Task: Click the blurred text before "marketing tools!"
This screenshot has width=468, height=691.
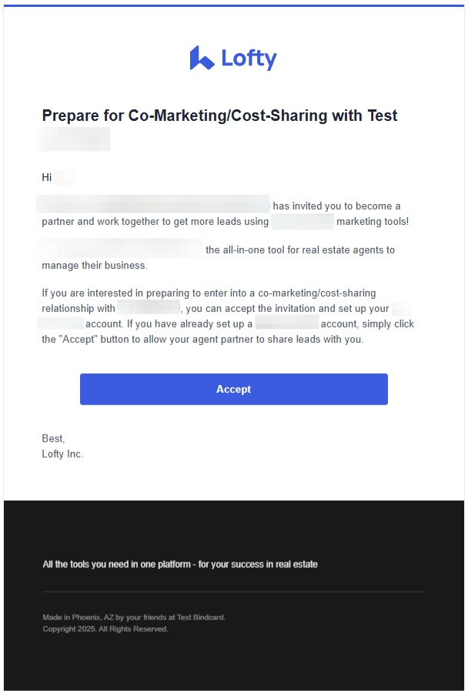Action: [303, 222]
